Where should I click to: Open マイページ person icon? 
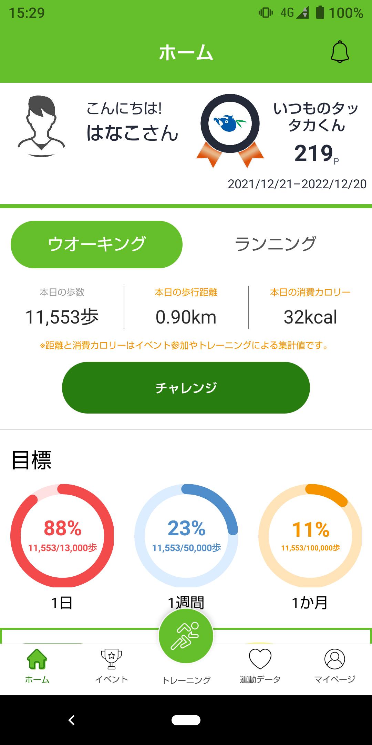point(335,659)
